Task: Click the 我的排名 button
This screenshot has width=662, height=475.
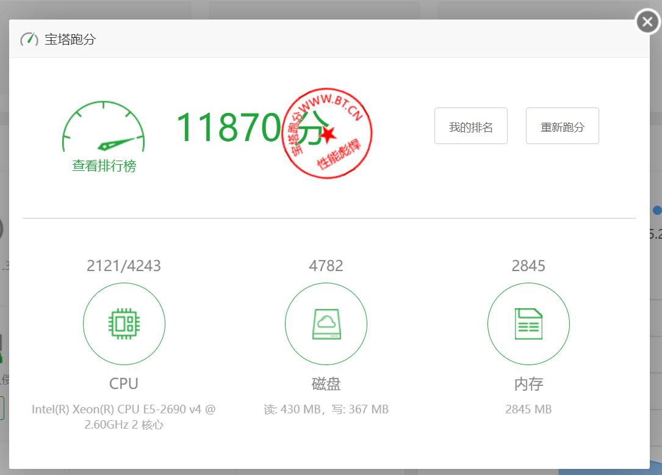Action: 471,126
